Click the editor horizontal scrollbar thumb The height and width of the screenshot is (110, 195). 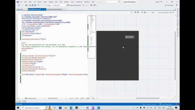53,98
